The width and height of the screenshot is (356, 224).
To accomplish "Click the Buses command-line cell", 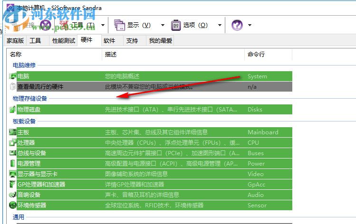I will tap(256, 153).
